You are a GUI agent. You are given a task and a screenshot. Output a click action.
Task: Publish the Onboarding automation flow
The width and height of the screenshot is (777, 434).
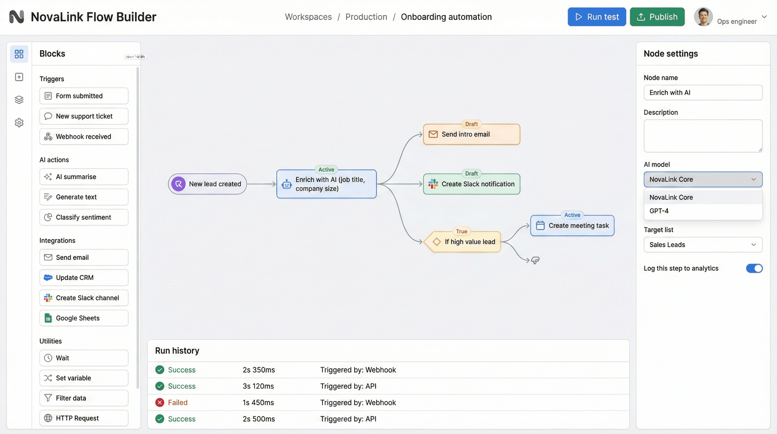(x=657, y=17)
